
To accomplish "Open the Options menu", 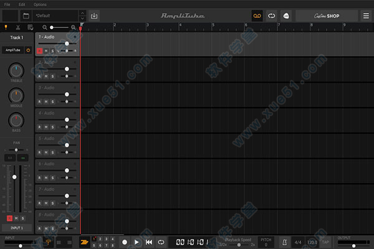I will point(40,4).
